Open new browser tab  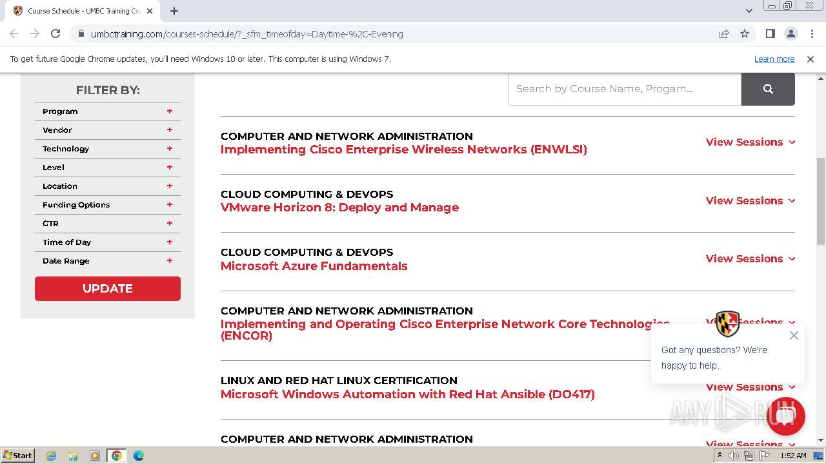(174, 10)
